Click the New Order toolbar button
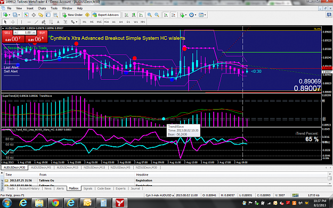The image size is (333, 208). pyautogui.click(x=72, y=15)
